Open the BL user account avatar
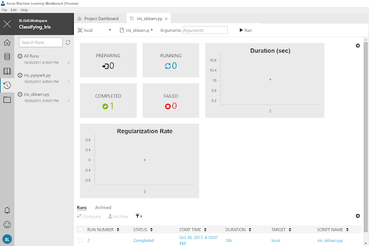Screen dimensions: 369x246 [x=7, y=240]
